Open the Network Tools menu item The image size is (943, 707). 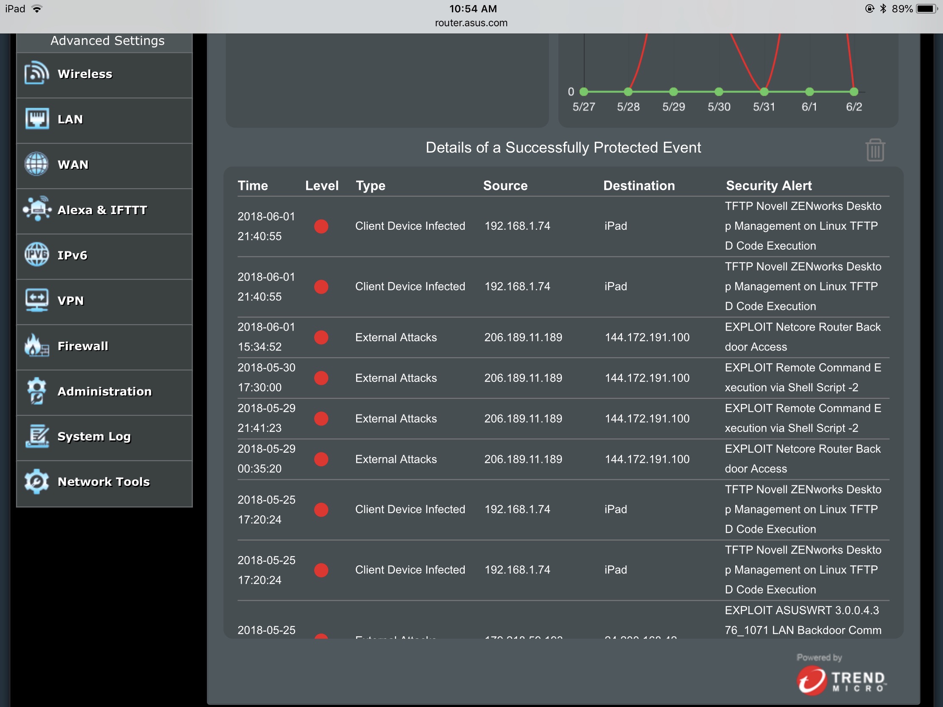[103, 482]
